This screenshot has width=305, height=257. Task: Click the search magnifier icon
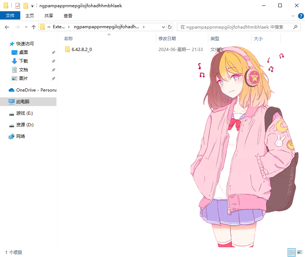295,27
